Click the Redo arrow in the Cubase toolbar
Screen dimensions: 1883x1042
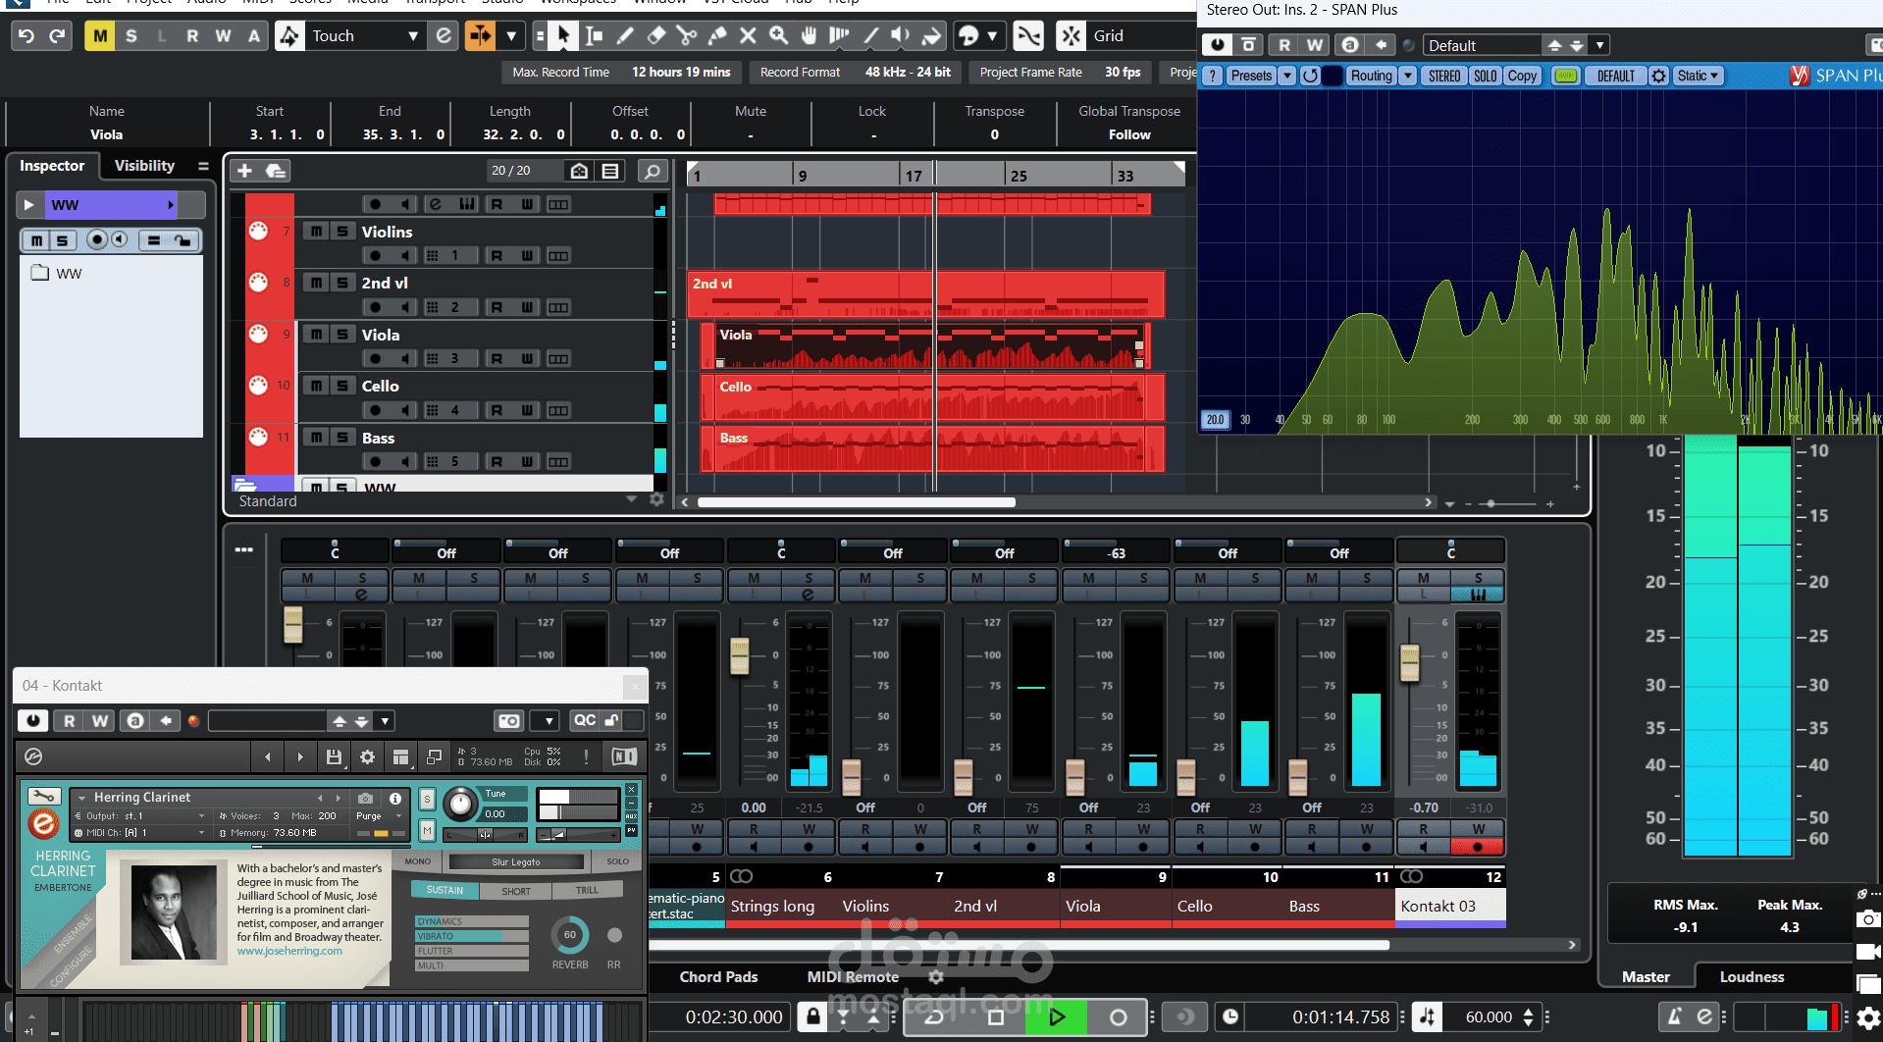pyautogui.click(x=58, y=36)
